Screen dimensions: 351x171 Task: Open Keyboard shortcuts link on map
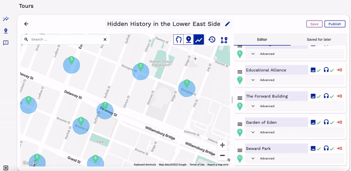145,165
